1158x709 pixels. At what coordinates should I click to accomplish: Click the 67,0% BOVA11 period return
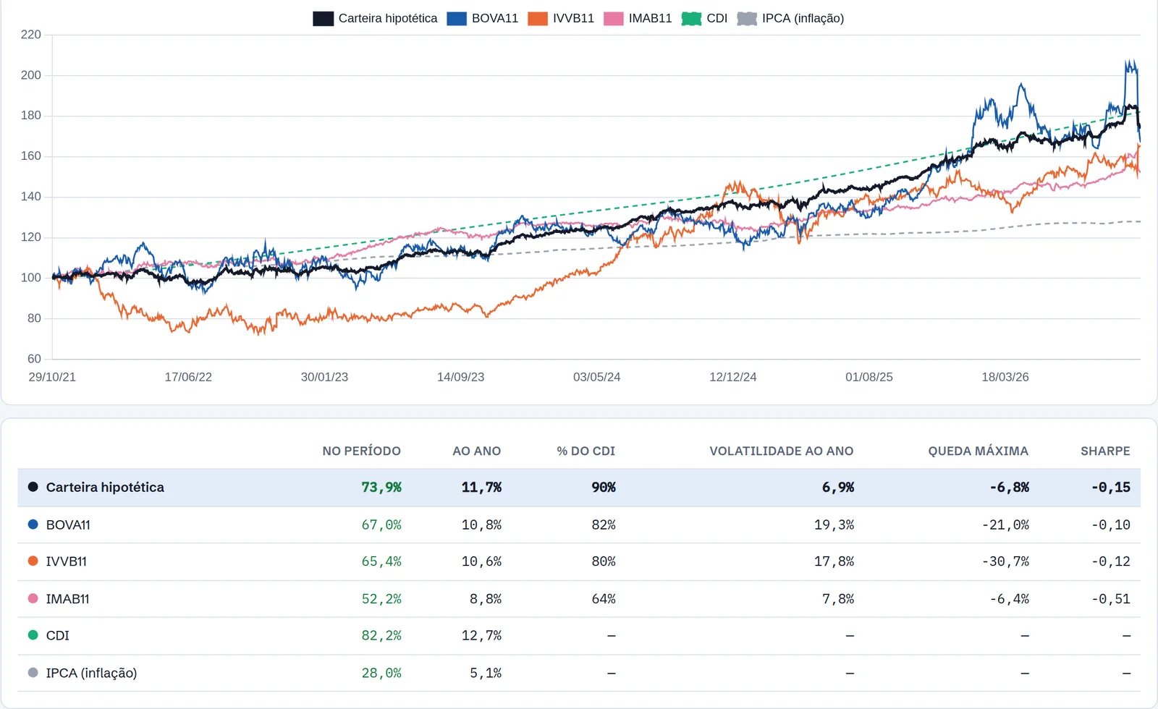click(x=381, y=525)
